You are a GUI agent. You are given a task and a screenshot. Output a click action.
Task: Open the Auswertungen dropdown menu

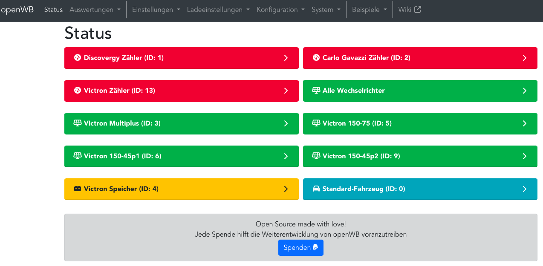pos(95,10)
